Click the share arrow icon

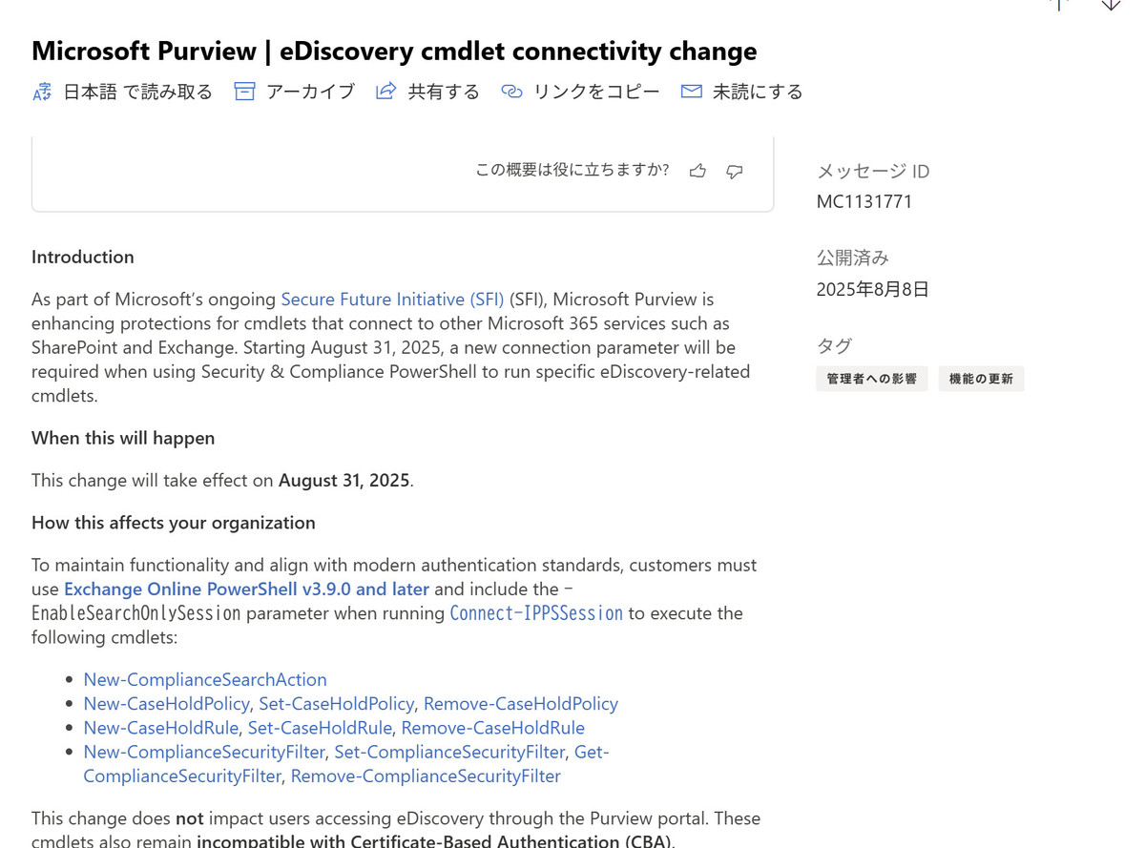coord(385,92)
